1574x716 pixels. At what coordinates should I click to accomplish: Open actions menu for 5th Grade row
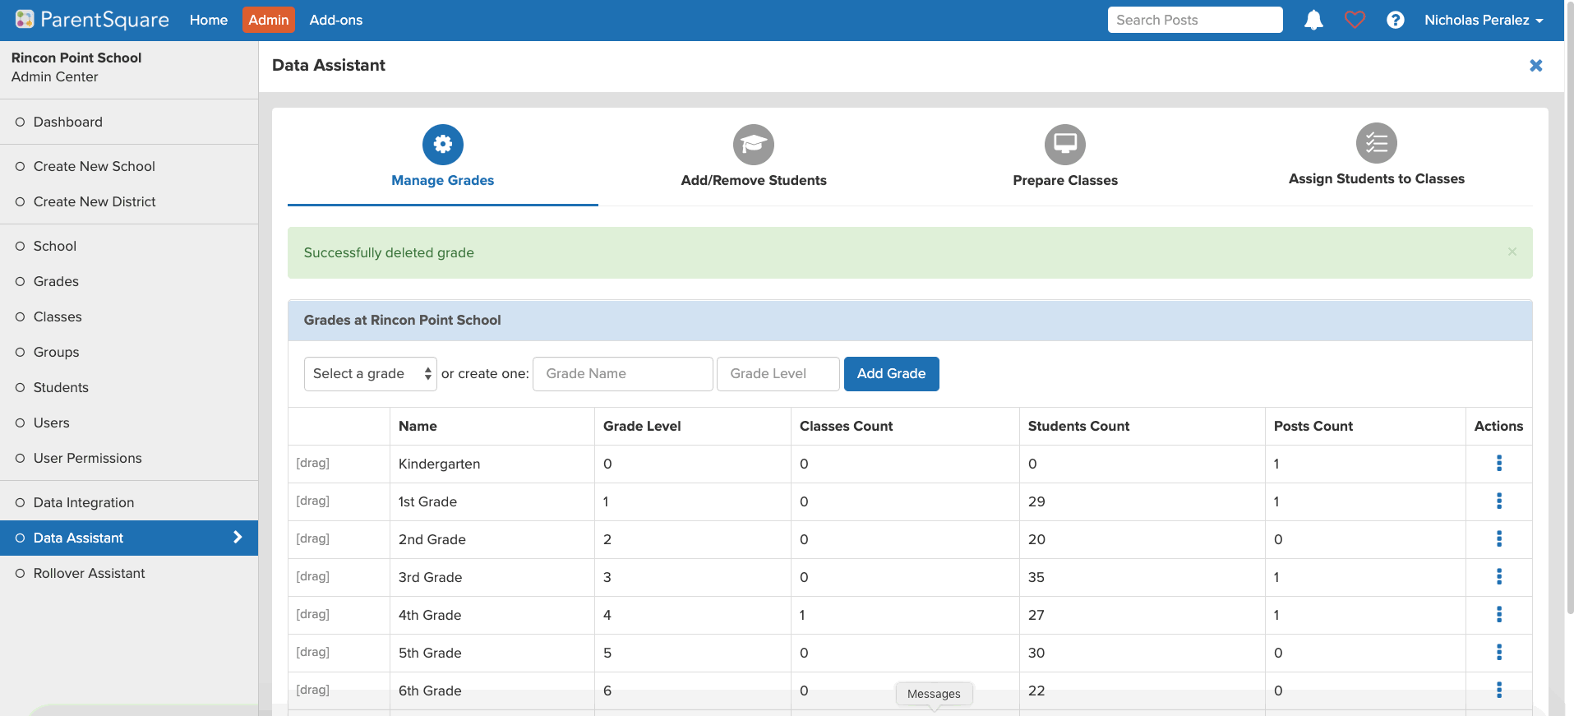tap(1499, 652)
